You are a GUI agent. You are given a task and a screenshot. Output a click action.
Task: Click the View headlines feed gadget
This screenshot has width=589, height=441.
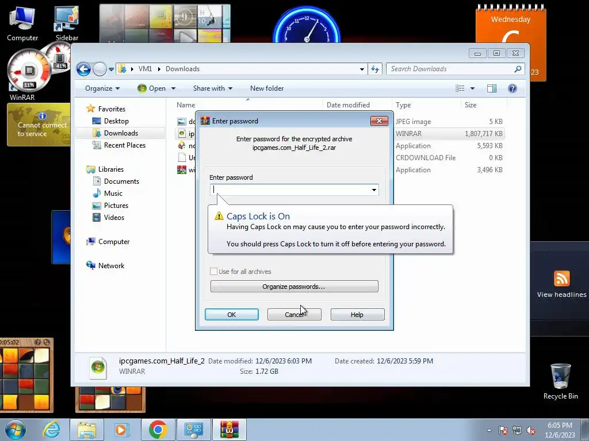pyautogui.click(x=561, y=285)
